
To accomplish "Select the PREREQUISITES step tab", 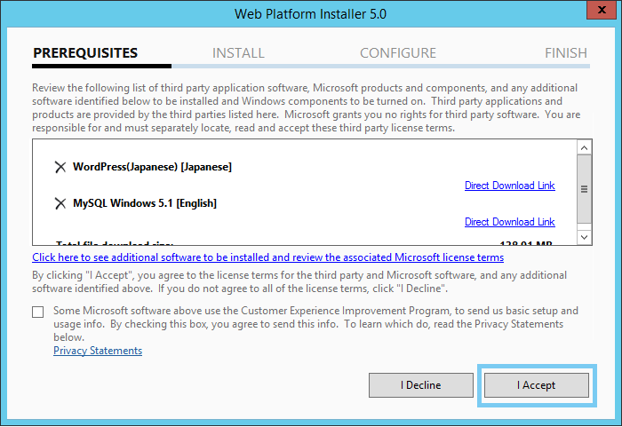I will (85, 53).
